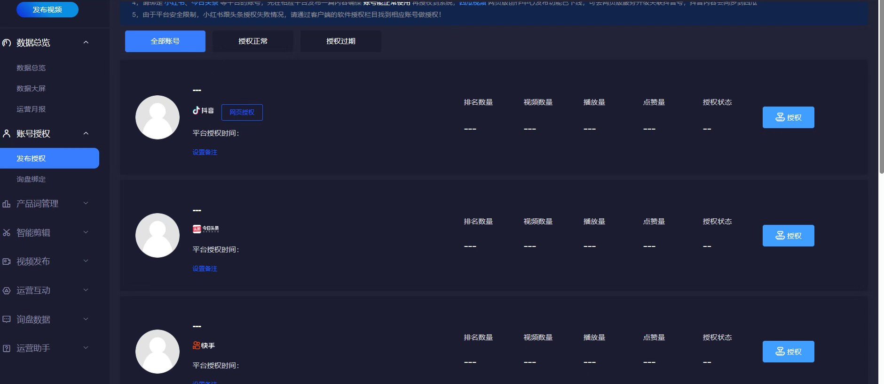
Task: Click the vertical page scrollbar
Action: (881, 87)
